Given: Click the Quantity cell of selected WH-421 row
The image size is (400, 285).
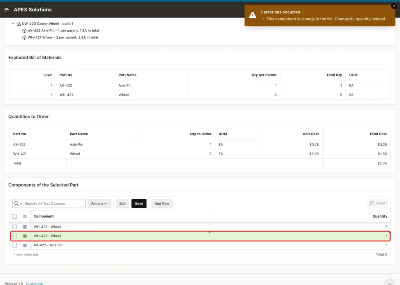Looking at the screenshot, I should click(x=300, y=236).
